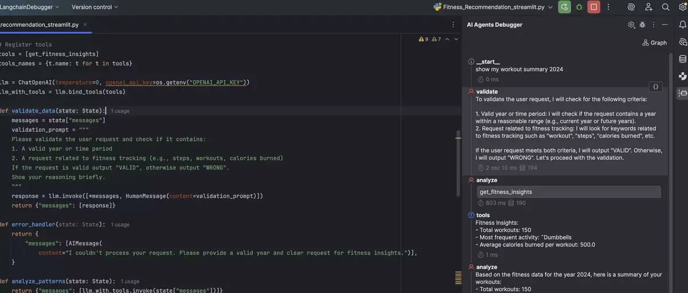The height and width of the screenshot is (293, 688).
Task: Click the error count indicator showing 9
Action: (424, 39)
